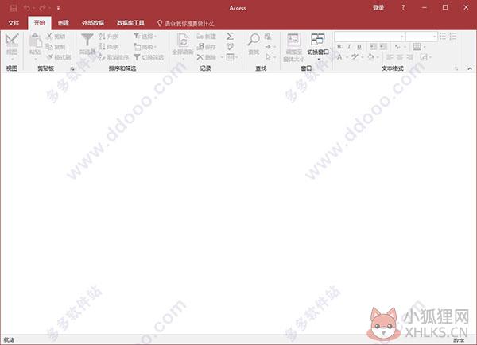Click the 视图 (View) design icon
The image size is (477, 345).
coord(12,40)
